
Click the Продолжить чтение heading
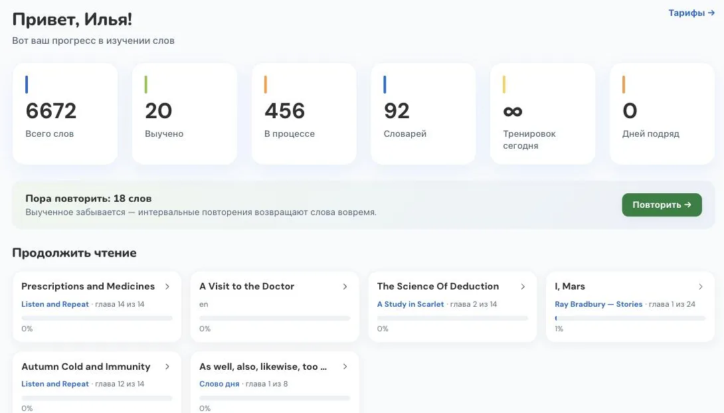click(x=74, y=253)
